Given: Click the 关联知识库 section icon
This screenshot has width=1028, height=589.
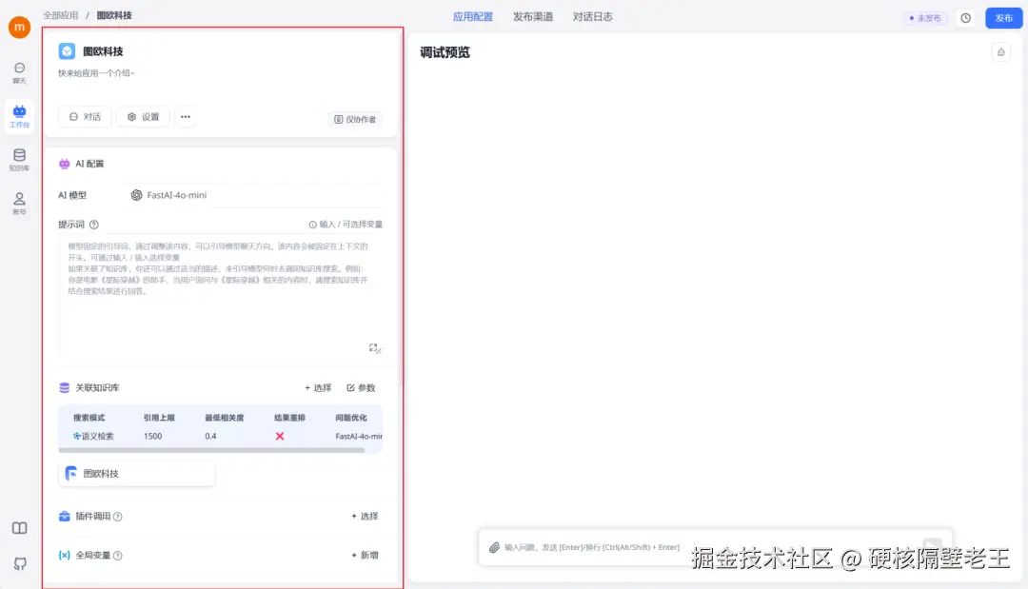Looking at the screenshot, I should [x=65, y=388].
